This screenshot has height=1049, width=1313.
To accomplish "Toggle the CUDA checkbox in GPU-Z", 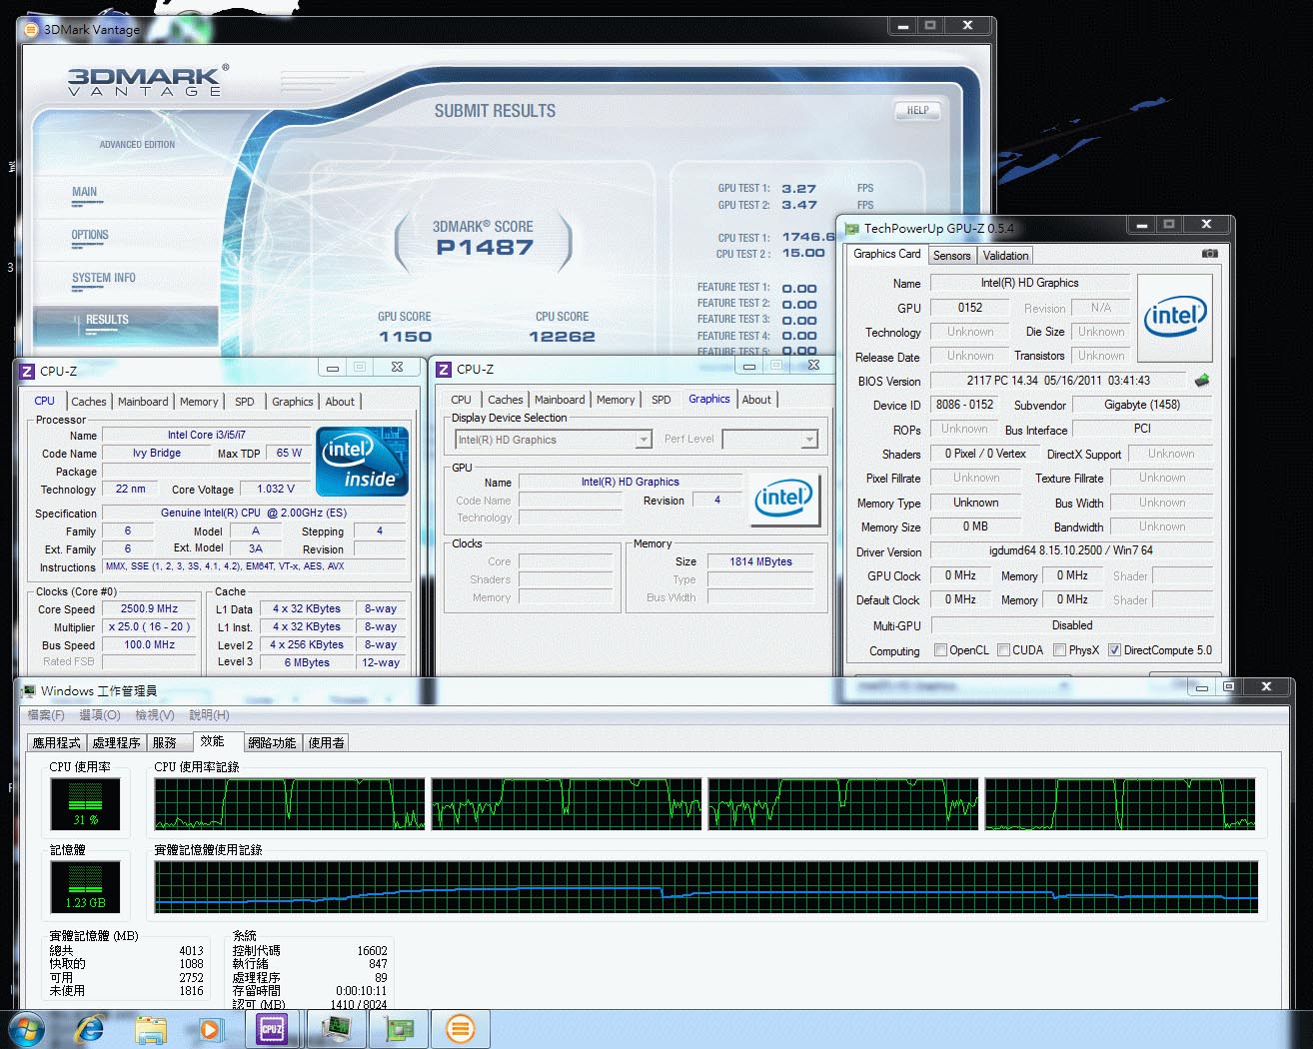I will [1003, 650].
